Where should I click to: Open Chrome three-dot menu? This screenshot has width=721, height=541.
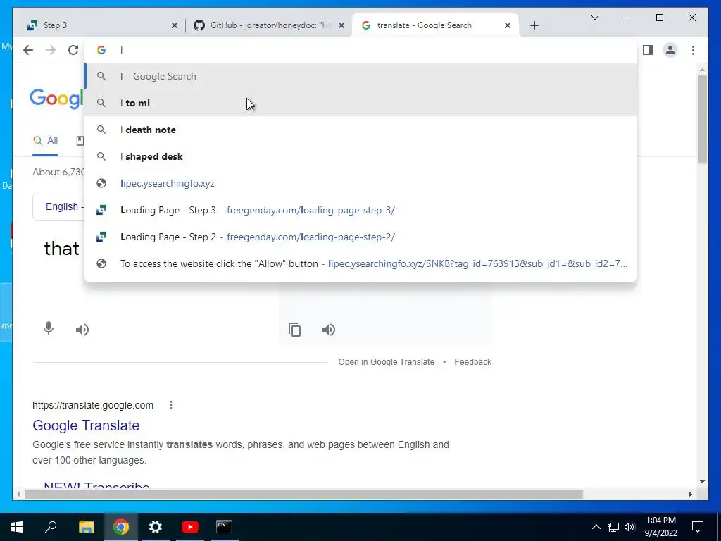[693, 50]
